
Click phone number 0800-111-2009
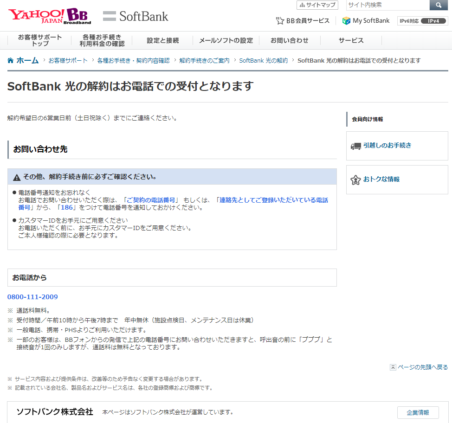click(32, 297)
